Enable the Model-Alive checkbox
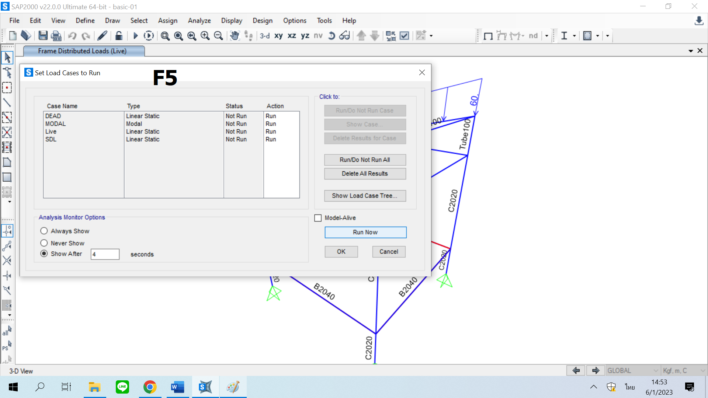The width and height of the screenshot is (708, 398). pos(318,218)
